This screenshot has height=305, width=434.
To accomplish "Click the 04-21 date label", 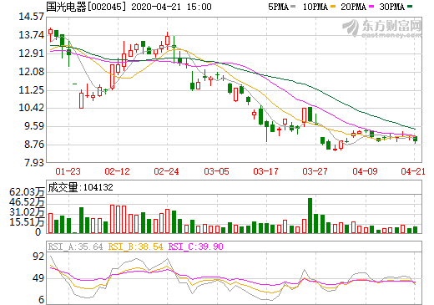I will 413,171.
